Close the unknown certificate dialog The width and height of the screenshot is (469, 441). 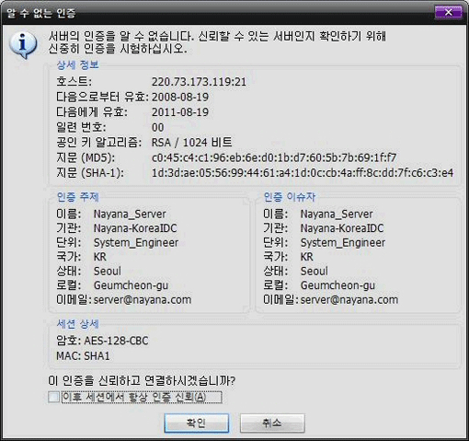(448, 12)
